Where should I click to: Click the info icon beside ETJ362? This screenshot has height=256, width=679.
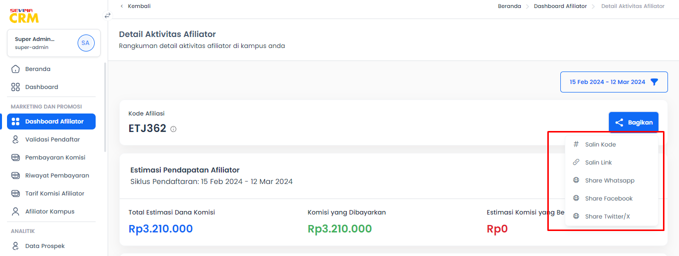point(173,129)
